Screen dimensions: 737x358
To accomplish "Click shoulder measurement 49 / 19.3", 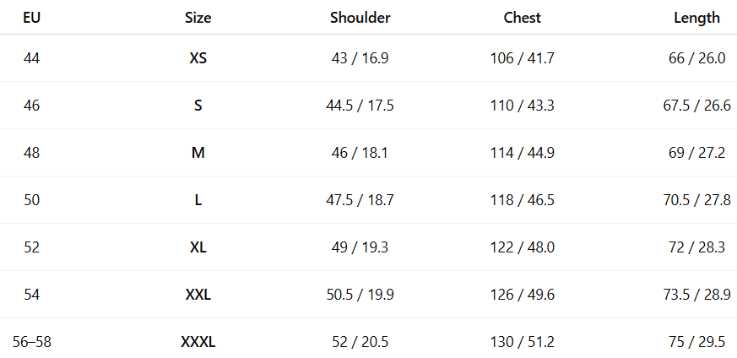I will coord(360,247).
